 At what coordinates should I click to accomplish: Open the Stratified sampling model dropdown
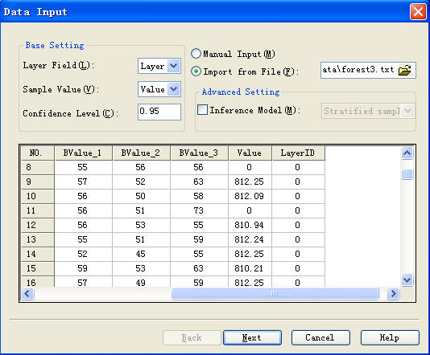coord(408,111)
